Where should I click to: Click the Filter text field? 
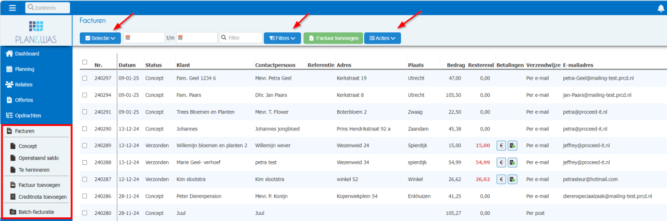pos(241,38)
